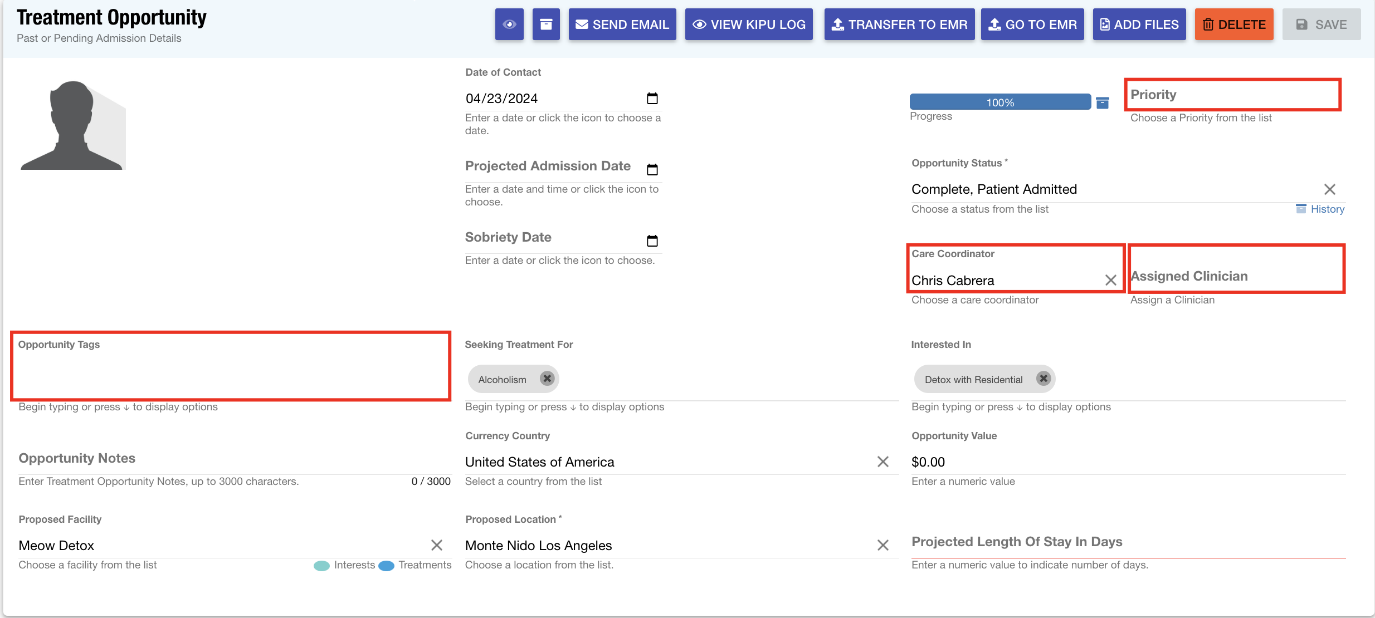Open the status History link

1327,209
